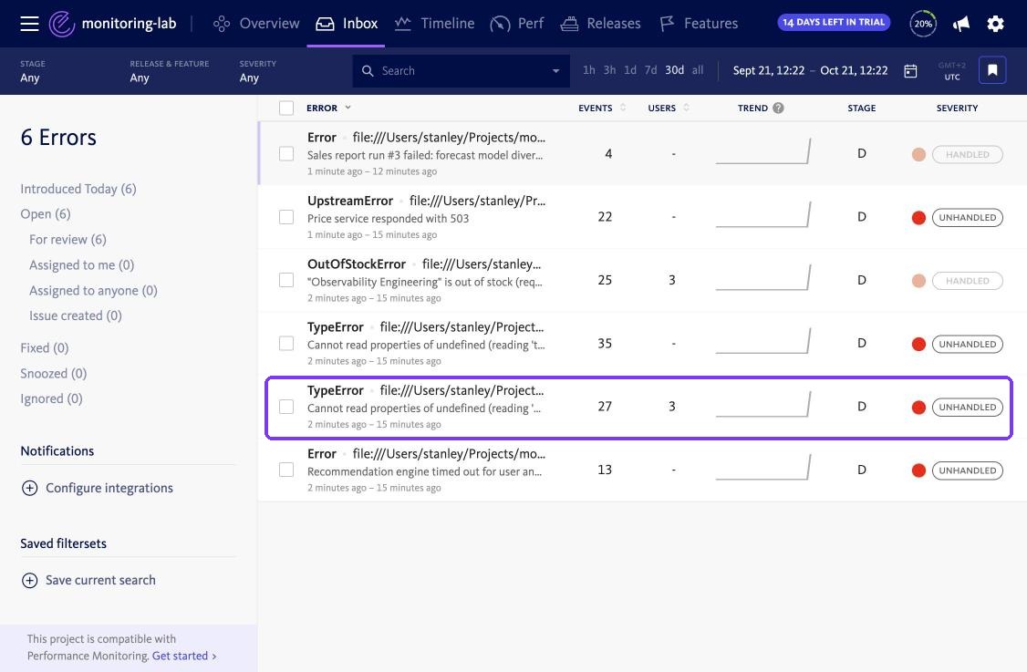Viewport: 1027px width, 672px height.
Task: Select the 1h time range
Action: (589, 70)
